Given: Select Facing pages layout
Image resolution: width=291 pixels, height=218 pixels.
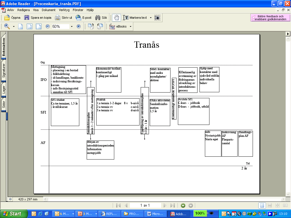Looking at the screenshot, I should click(x=285, y=206).
